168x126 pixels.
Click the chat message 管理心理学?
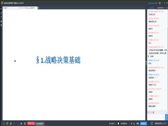[152, 106]
